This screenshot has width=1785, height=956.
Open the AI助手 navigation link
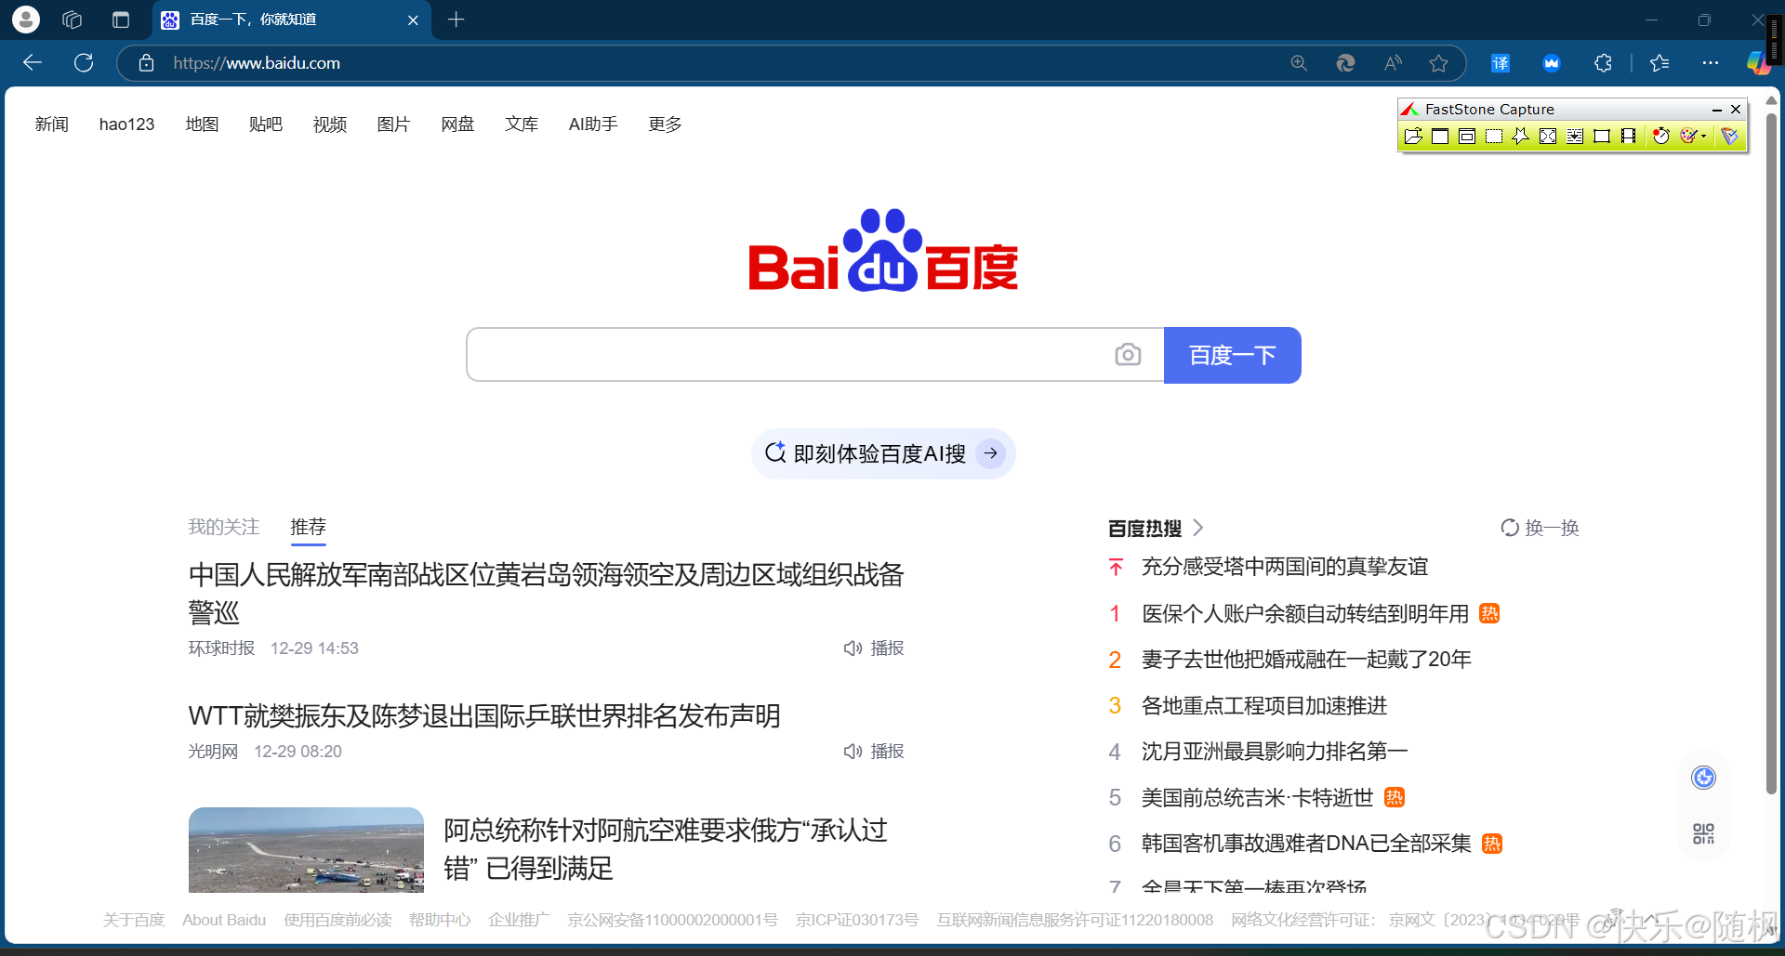click(593, 124)
